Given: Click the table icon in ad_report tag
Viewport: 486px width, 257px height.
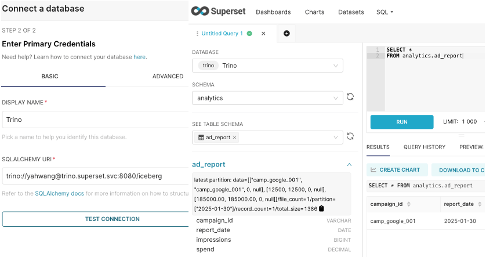Looking at the screenshot, I should pos(201,137).
